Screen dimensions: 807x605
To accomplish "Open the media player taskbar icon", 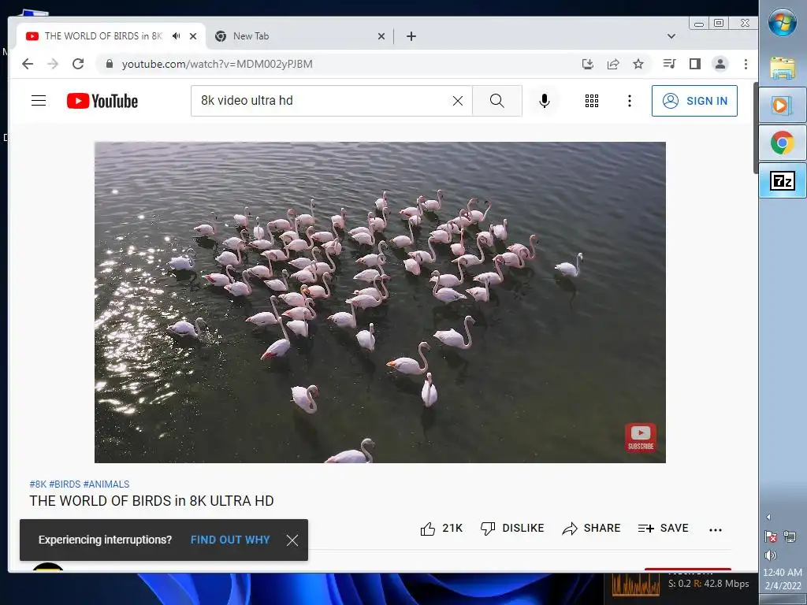I will click(783, 105).
